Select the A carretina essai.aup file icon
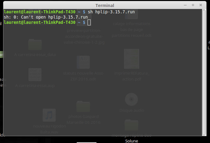The image size is (210, 143). [x=35, y=75]
